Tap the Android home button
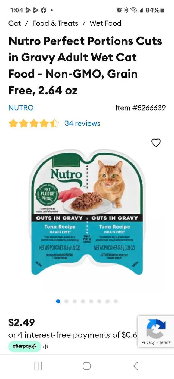174x379 pixels. [x=87, y=366]
